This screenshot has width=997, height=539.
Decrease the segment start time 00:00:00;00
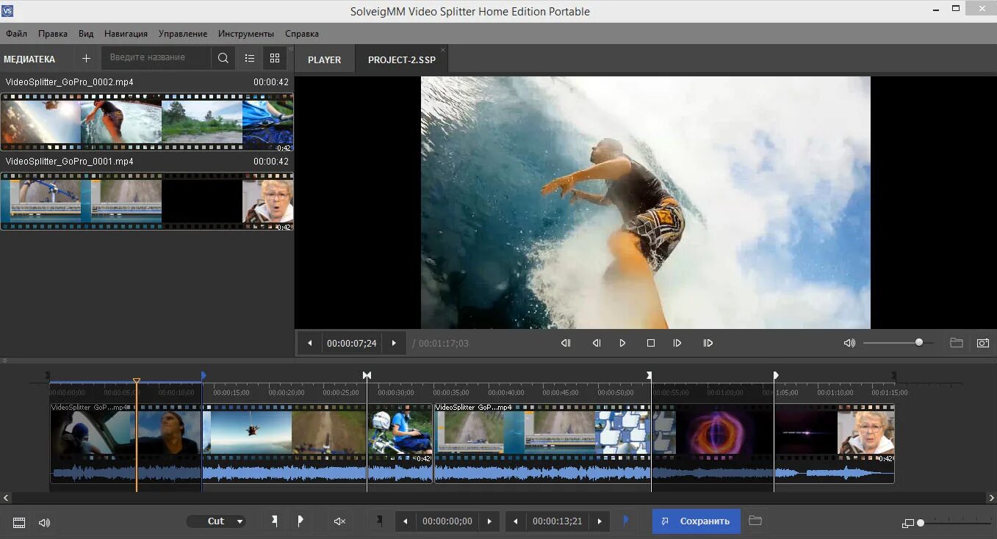(406, 521)
